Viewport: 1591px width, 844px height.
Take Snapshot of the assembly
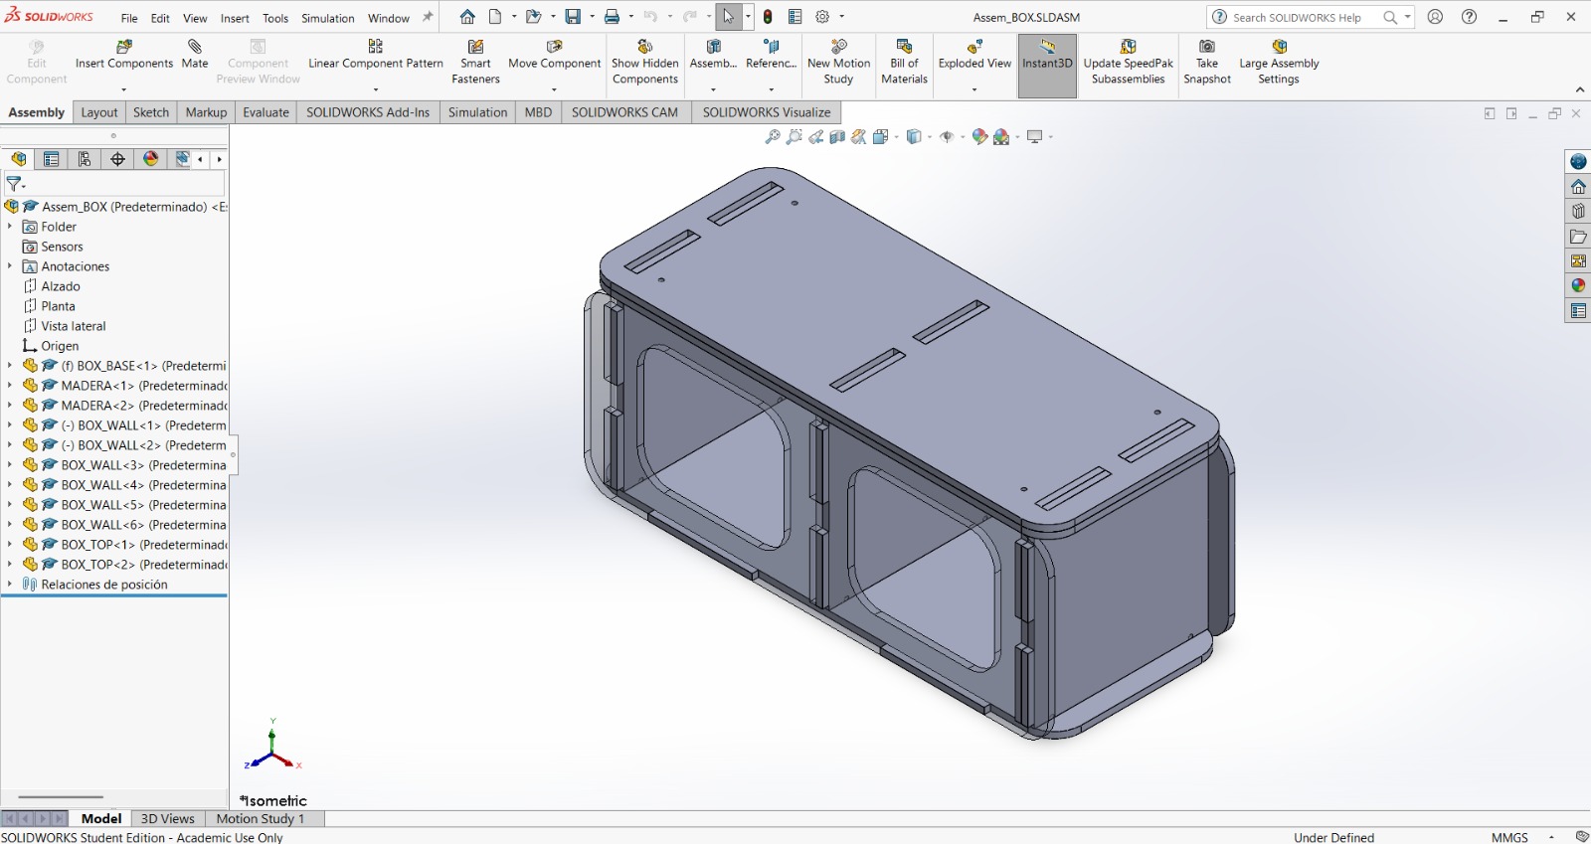[1207, 62]
